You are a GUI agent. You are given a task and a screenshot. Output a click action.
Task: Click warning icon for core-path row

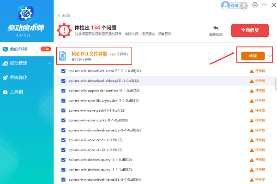(252, 110)
